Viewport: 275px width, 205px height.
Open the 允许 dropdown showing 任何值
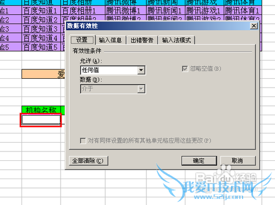click(113, 70)
